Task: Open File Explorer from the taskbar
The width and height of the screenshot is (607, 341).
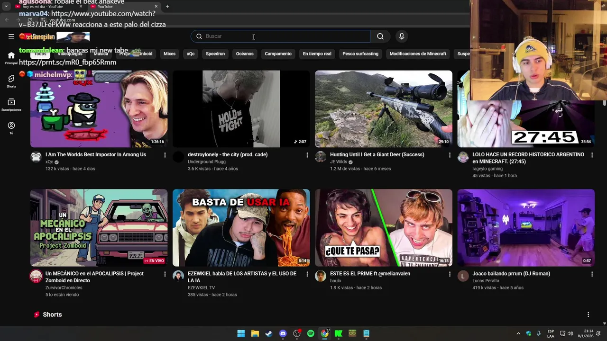Action: coord(255,333)
